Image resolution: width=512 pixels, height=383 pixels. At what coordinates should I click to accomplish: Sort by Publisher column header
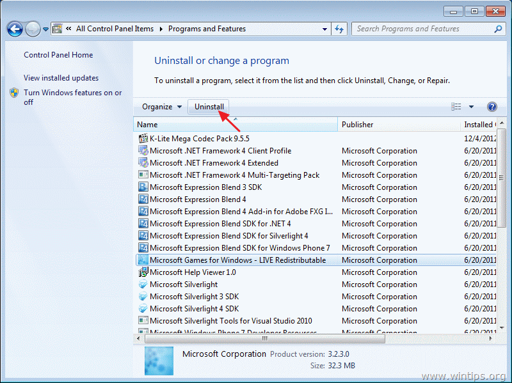[x=399, y=125]
